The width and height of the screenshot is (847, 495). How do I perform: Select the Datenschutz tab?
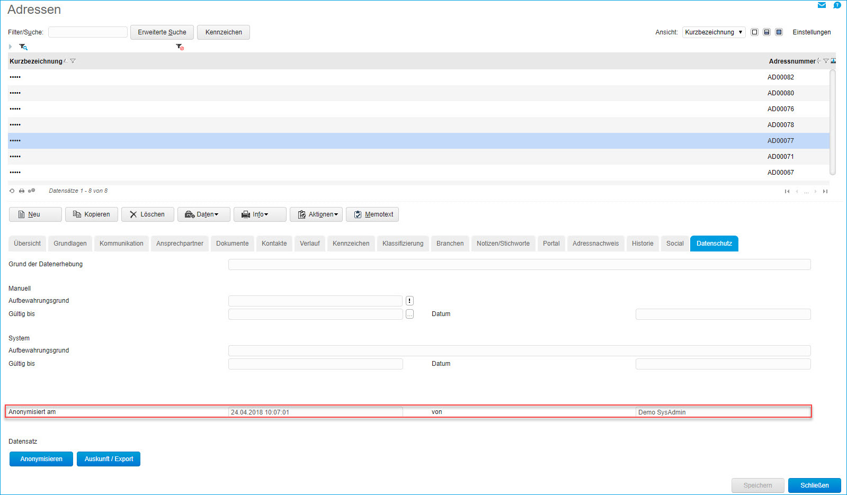point(714,244)
